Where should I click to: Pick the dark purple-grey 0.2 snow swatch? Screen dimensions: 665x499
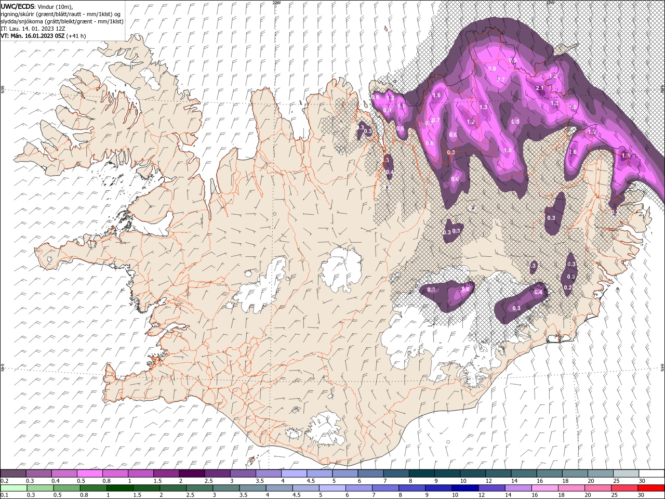(x=13, y=474)
